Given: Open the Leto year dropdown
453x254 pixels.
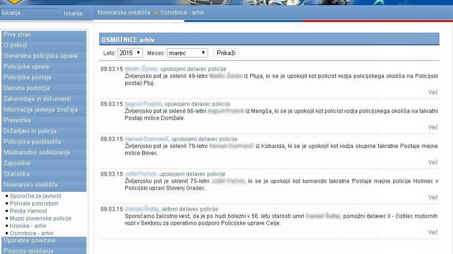Looking at the screenshot, I should pos(130,53).
